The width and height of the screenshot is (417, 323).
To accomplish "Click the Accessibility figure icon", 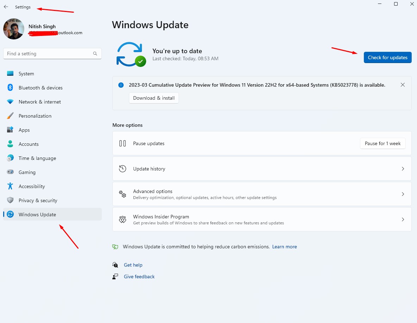I will coord(10,186).
